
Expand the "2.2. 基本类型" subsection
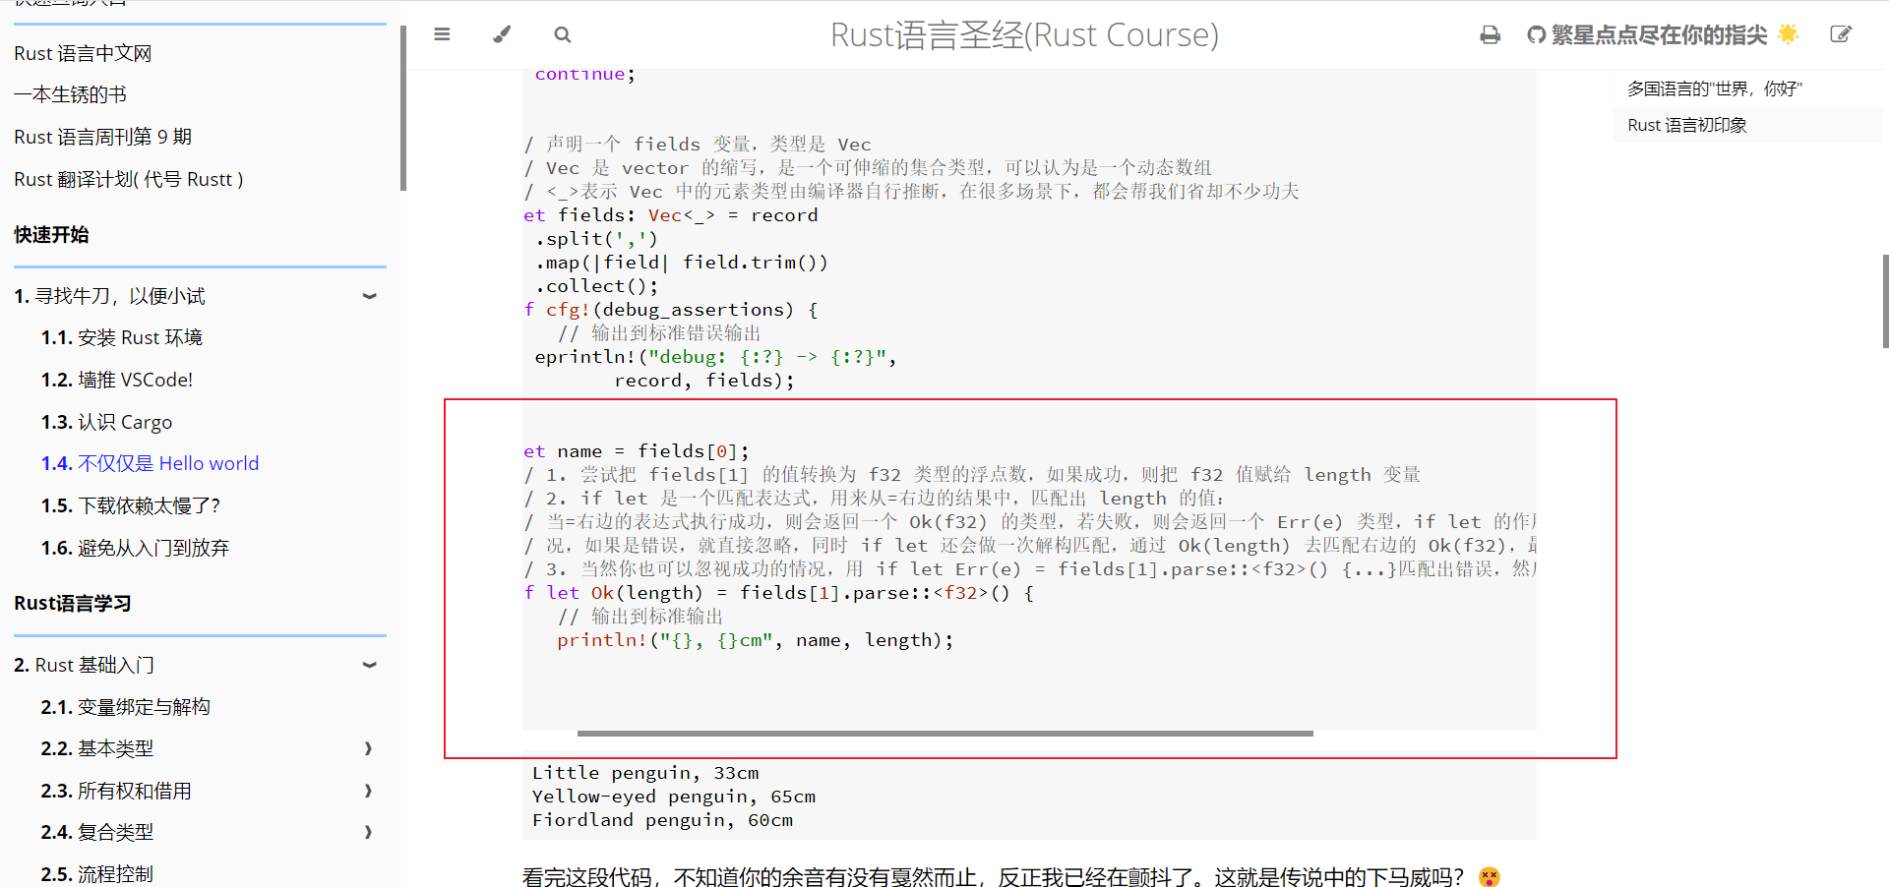click(368, 748)
